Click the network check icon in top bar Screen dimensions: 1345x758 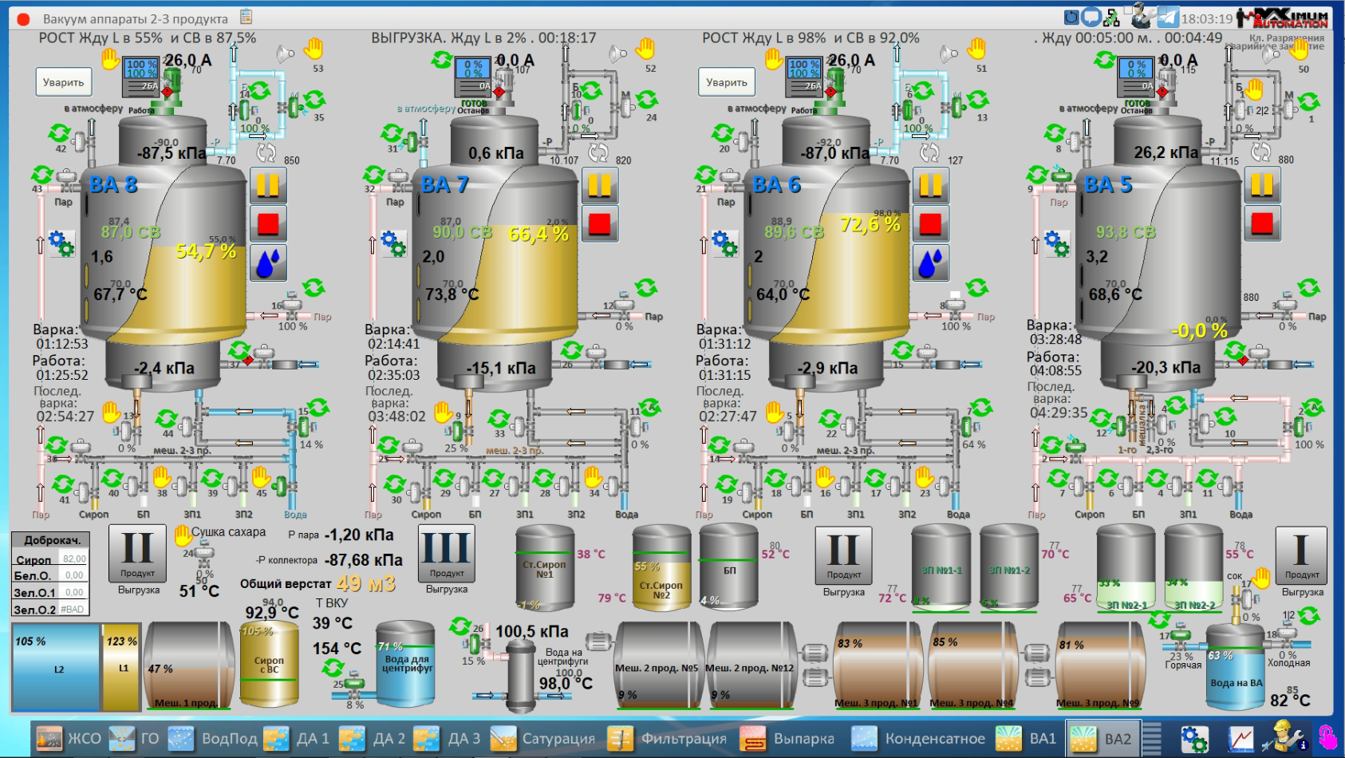click(1111, 18)
